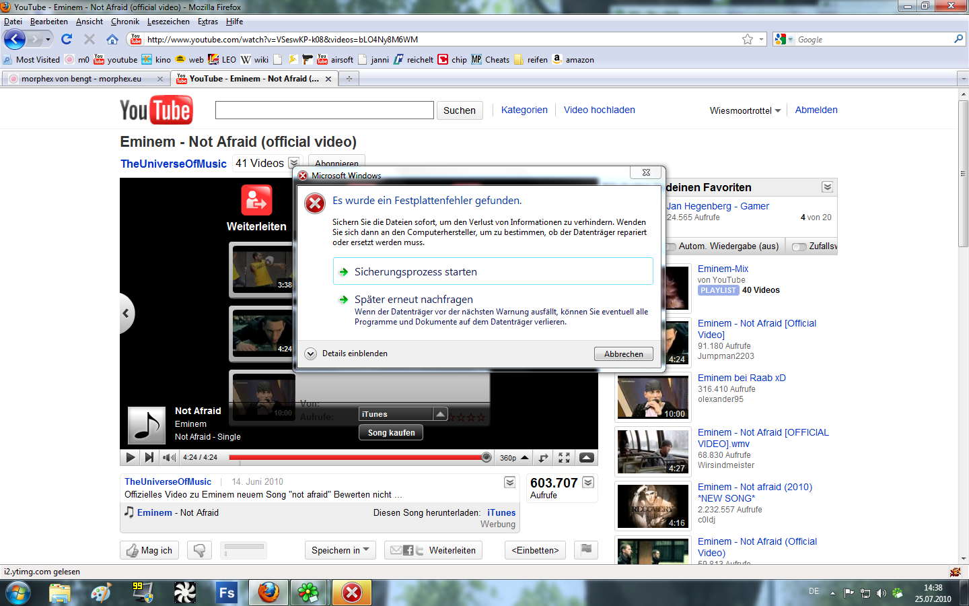Toggle the loop repeat button in player

click(543, 457)
